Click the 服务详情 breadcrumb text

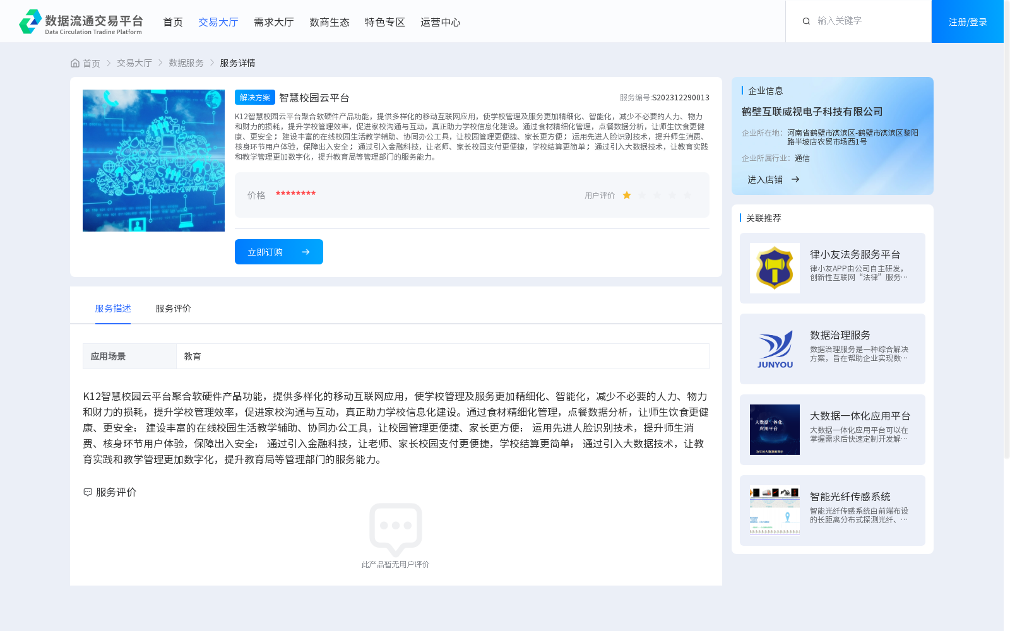[x=237, y=63]
